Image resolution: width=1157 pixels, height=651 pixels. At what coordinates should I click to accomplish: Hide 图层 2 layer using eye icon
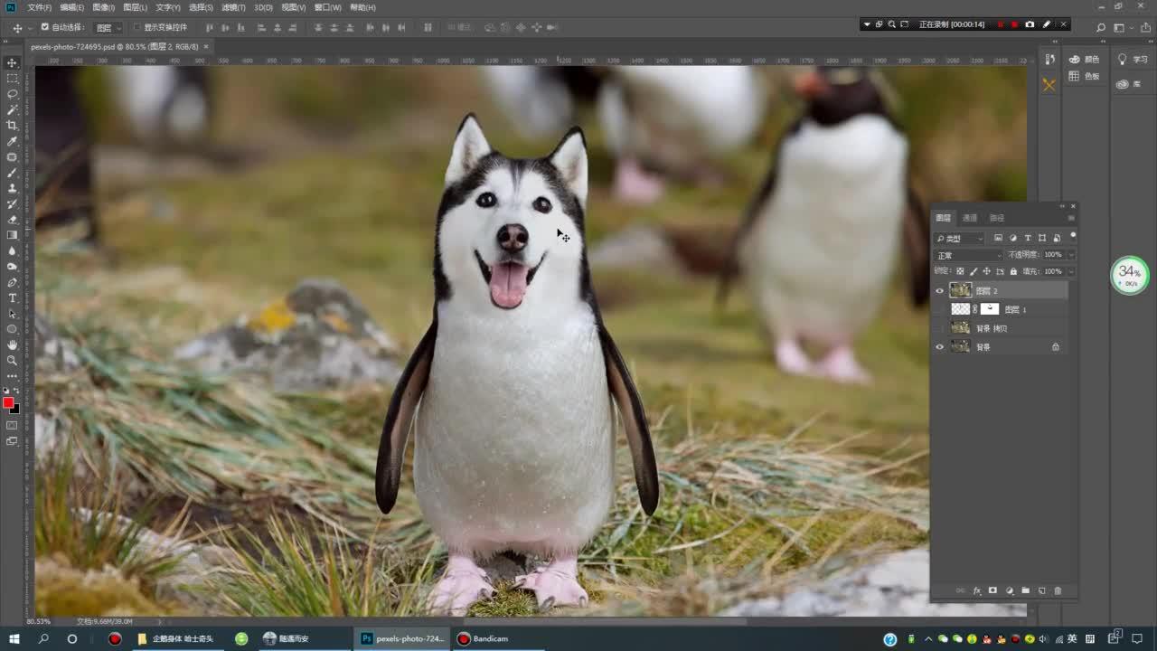tap(939, 291)
